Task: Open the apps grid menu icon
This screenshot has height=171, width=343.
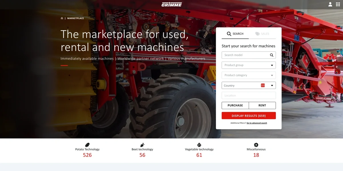Action: click(x=338, y=4)
